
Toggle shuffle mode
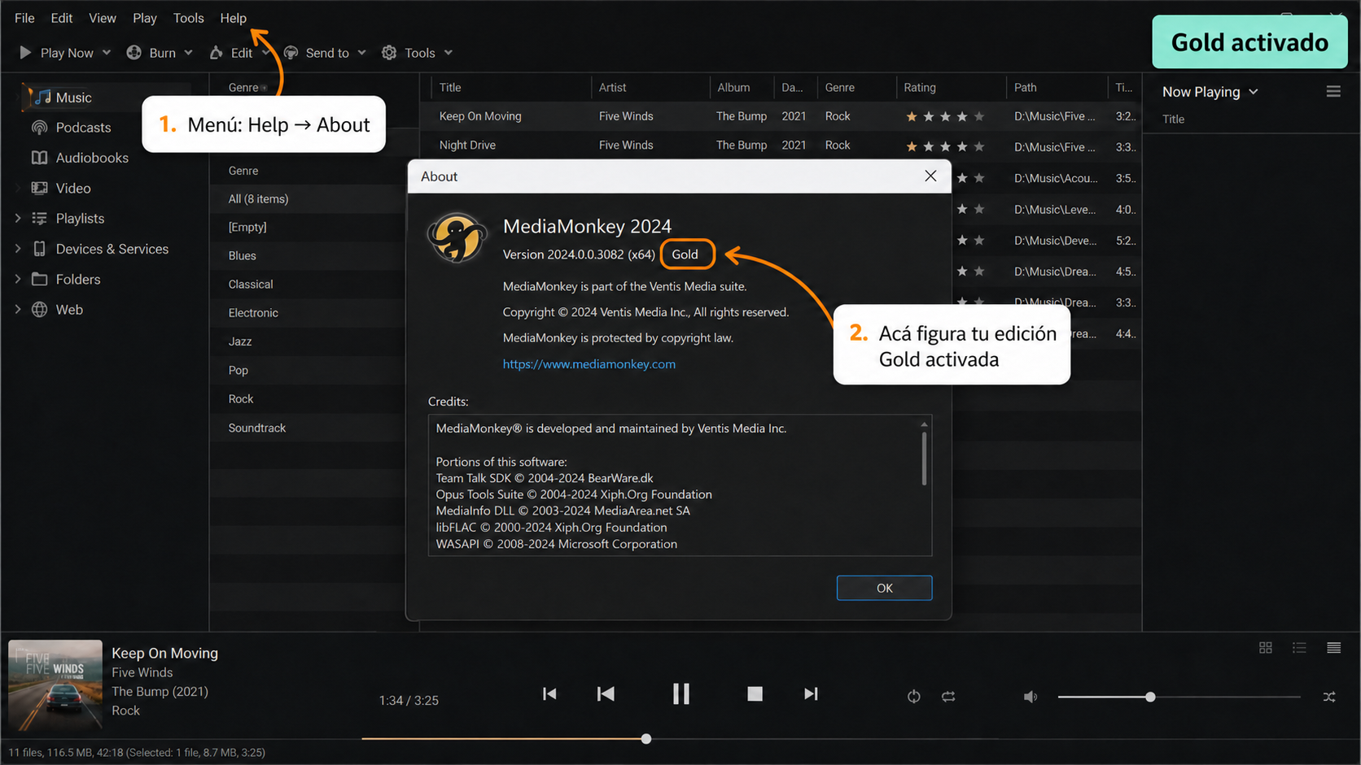coord(1329,697)
